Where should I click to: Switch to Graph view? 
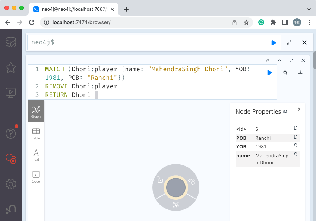36,111
